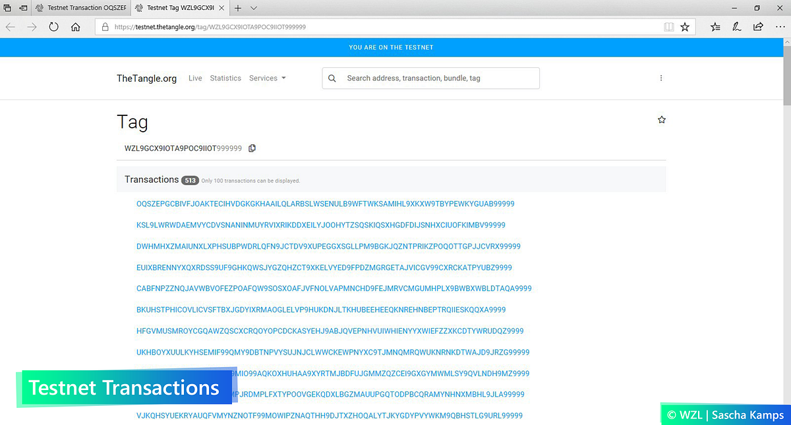
Task: Click the Share page icon
Action: tap(758, 27)
